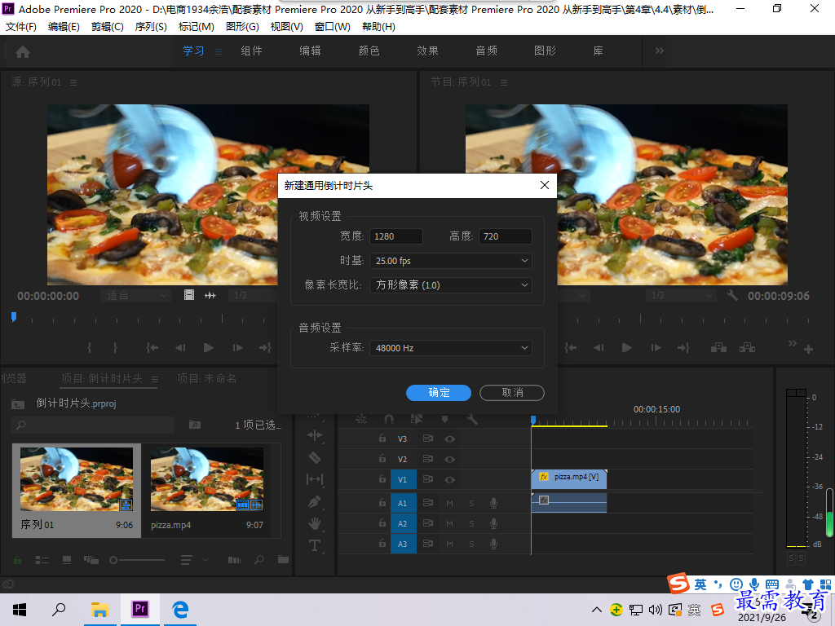Enable voice-over record on A3
835x626 pixels.
click(x=493, y=544)
